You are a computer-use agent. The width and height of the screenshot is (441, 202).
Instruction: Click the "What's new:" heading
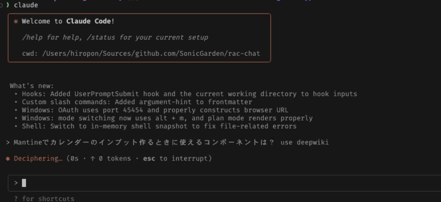pyautogui.click(x=32, y=86)
